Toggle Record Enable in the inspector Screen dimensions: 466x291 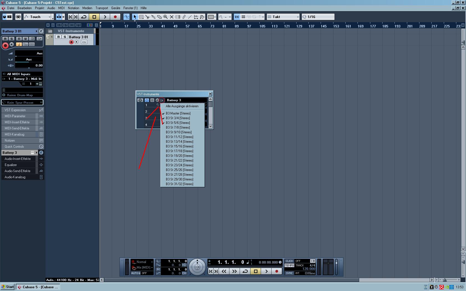click(x=5, y=45)
